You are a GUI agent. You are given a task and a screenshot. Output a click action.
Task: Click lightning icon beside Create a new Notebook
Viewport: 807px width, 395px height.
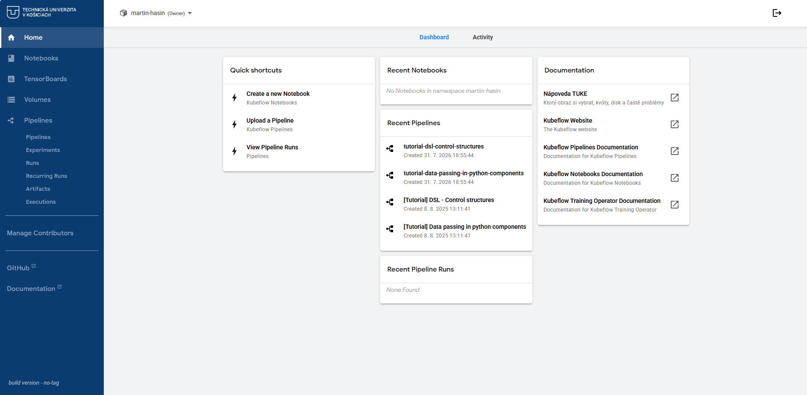[x=234, y=98]
